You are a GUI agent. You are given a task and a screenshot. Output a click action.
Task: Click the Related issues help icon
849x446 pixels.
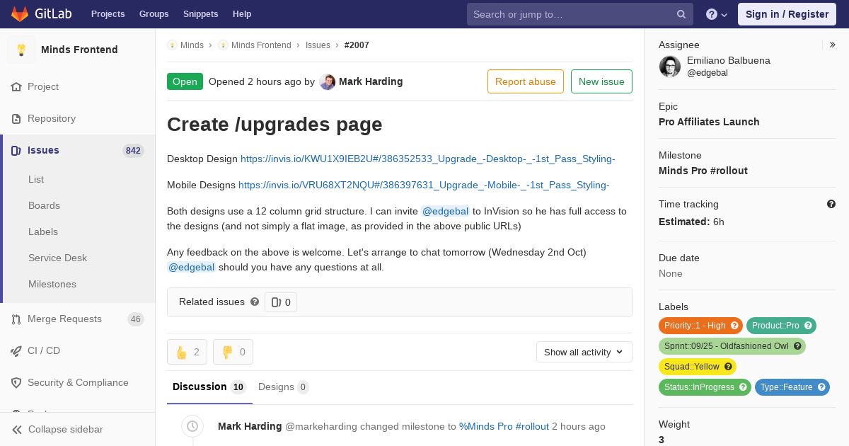255,302
